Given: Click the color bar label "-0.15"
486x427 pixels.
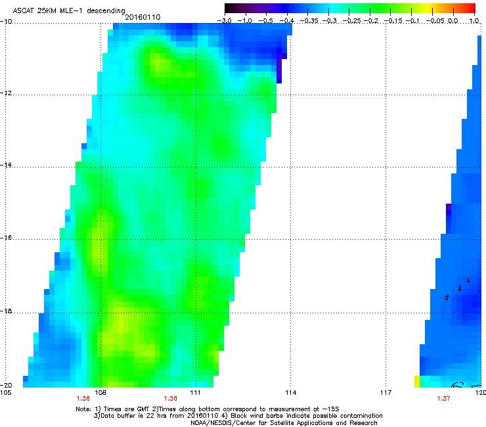Looking at the screenshot, I should (x=393, y=21).
